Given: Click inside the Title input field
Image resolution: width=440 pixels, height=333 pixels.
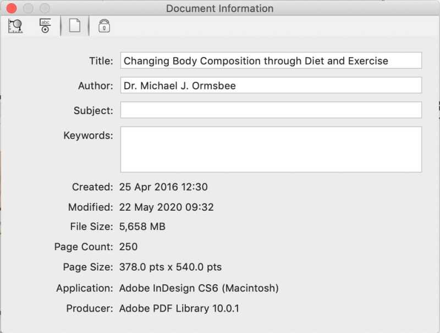Looking at the screenshot, I should (271, 60).
